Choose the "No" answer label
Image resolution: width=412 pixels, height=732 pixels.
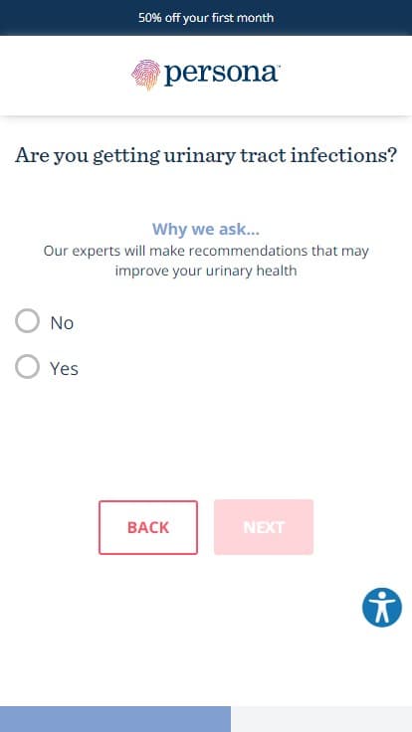coord(62,322)
